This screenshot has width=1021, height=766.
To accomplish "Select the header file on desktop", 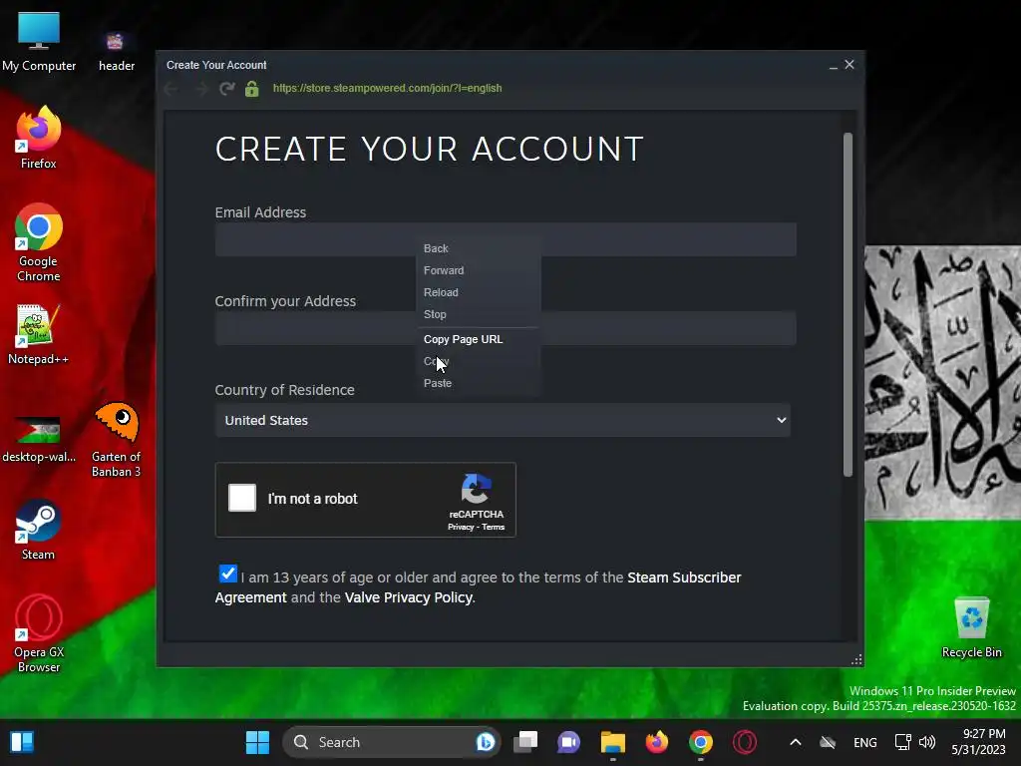I will [x=117, y=51].
